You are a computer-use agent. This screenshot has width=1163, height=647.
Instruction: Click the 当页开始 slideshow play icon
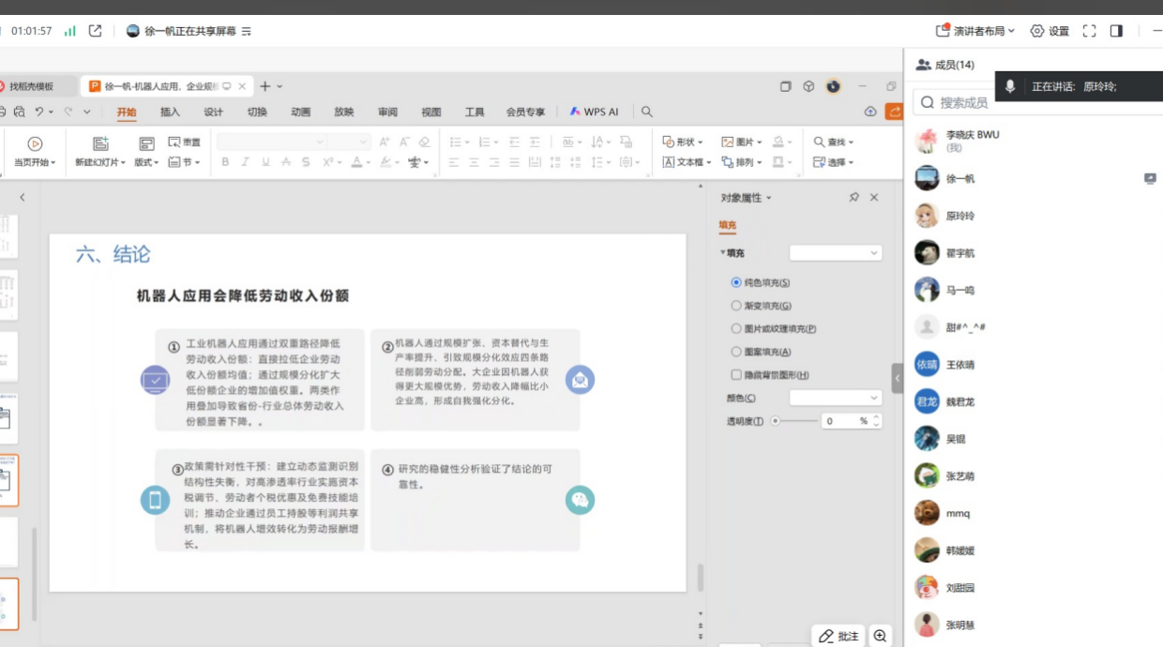(35, 143)
